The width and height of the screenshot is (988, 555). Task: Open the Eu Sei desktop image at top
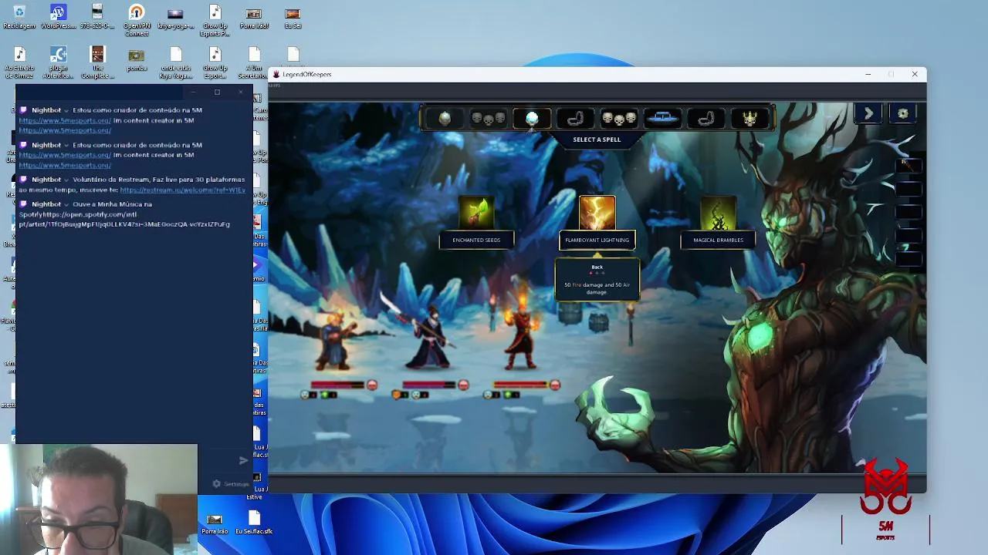pyautogui.click(x=293, y=17)
